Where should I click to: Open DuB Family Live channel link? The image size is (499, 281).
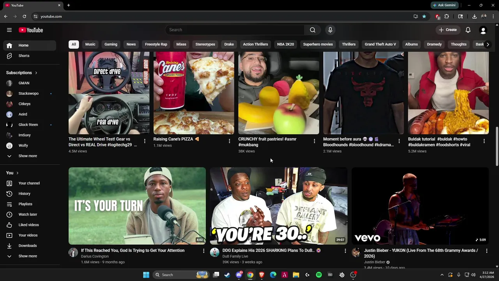pyautogui.click(x=235, y=256)
